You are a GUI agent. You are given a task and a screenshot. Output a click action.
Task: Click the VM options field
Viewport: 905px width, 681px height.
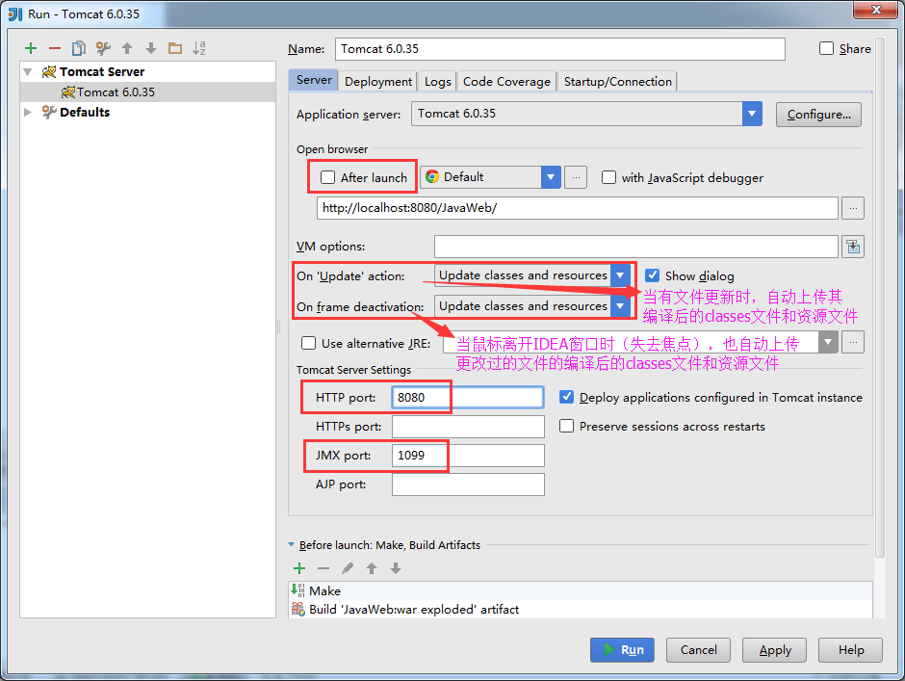636,247
